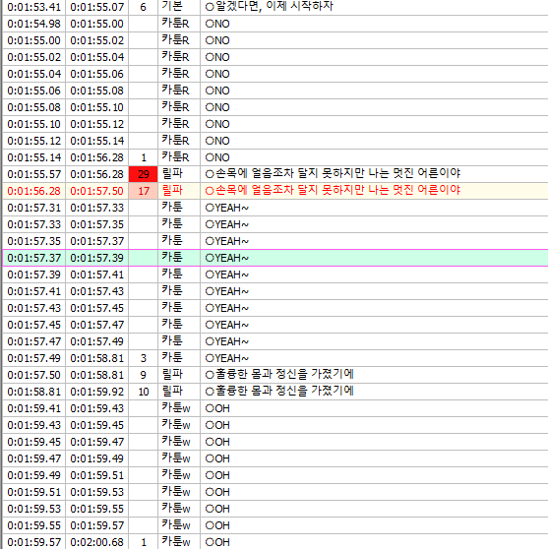Image resolution: width=548 pixels, height=549 pixels.
Task: Click the red CPS cell showing 29
Action: (144, 174)
